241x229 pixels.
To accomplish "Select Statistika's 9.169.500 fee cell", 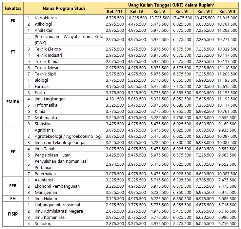I will [x=227, y=124].
